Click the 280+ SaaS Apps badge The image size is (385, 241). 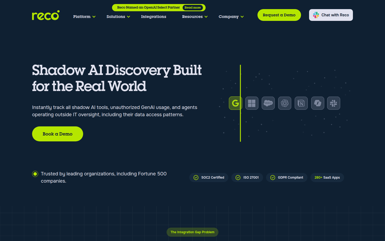click(327, 178)
